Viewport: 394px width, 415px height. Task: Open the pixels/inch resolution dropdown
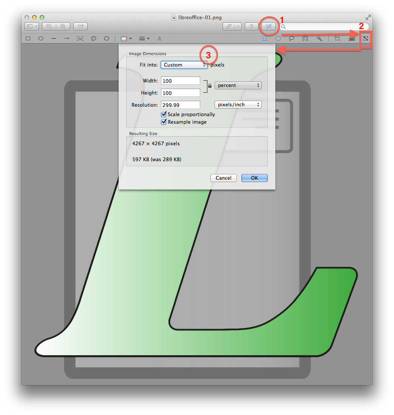click(x=238, y=104)
